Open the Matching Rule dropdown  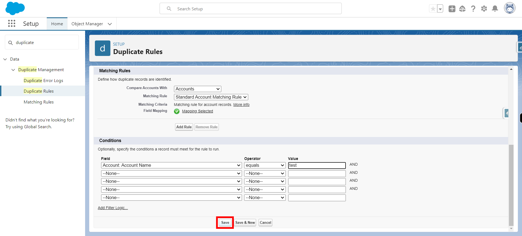[211, 97]
